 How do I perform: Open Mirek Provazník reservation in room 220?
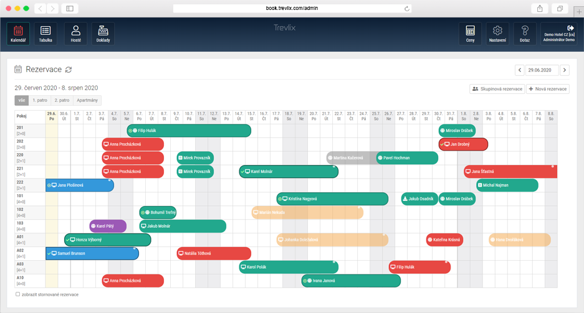coord(195,158)
